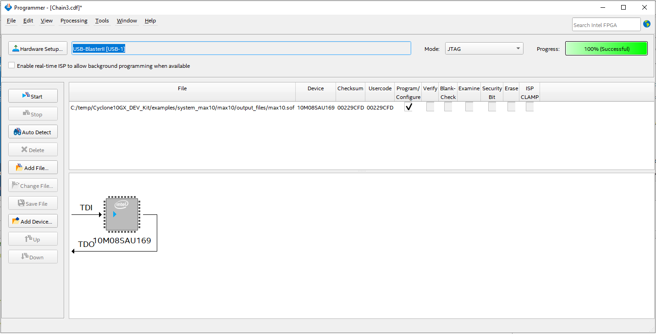
Task: Open the Window menu
Action: click(127, 21)
